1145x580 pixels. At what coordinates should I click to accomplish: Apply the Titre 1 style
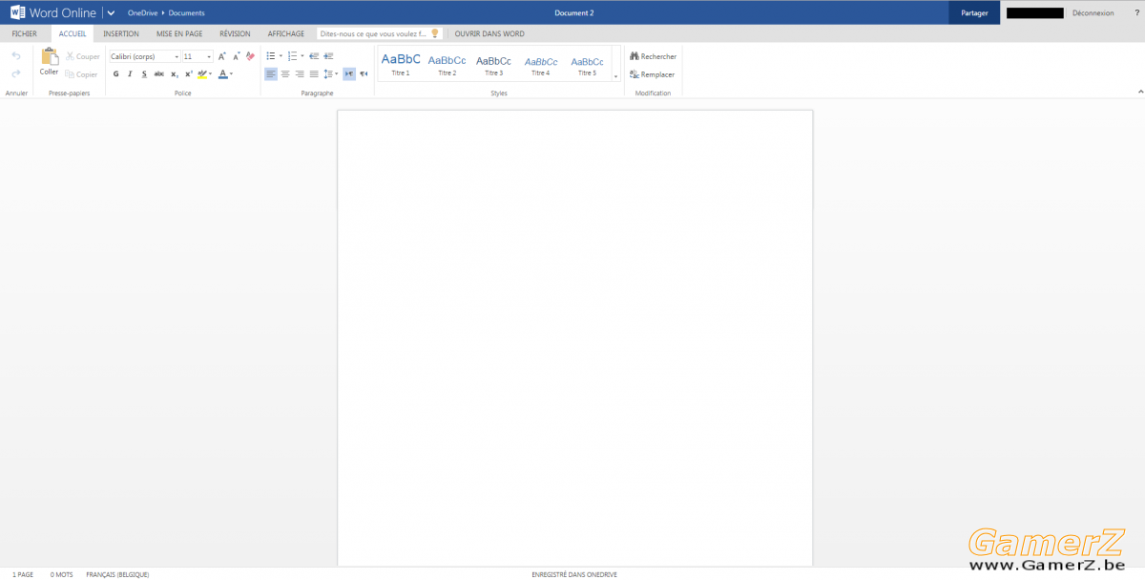coord(401,64)
